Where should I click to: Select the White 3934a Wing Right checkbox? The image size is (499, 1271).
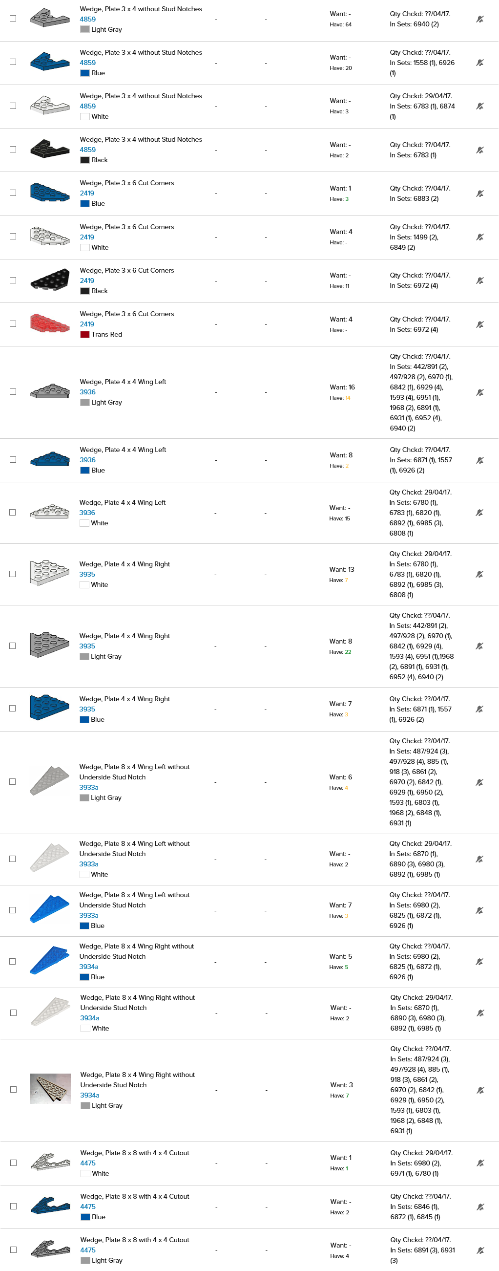point(13,1013)
